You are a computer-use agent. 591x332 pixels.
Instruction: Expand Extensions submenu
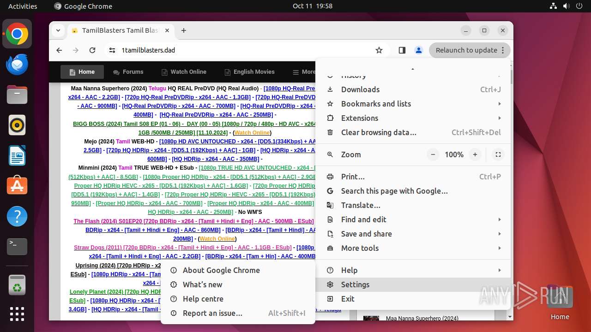pos(413,118)
